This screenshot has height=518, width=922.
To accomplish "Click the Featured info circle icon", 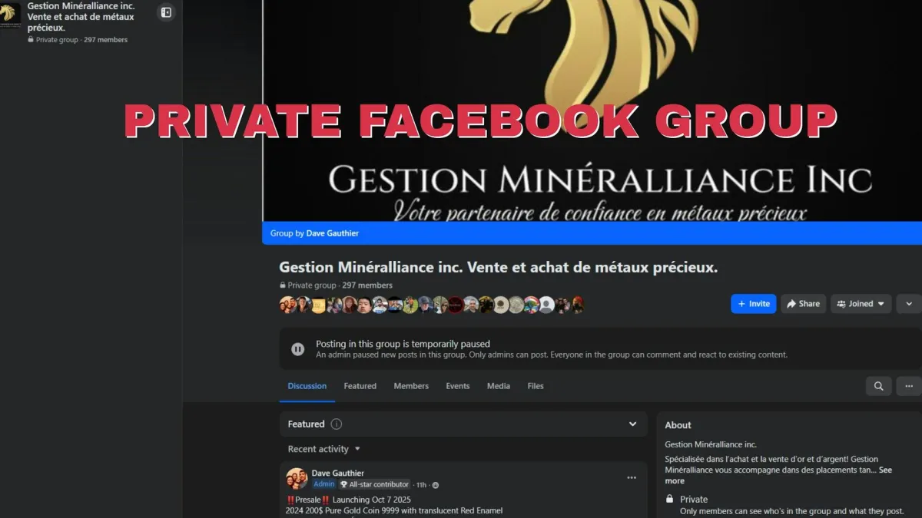I will click(x=337, y=424).
